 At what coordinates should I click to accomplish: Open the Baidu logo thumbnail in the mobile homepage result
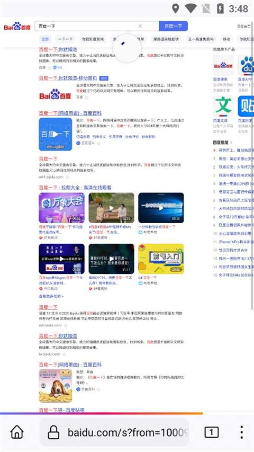55,94
